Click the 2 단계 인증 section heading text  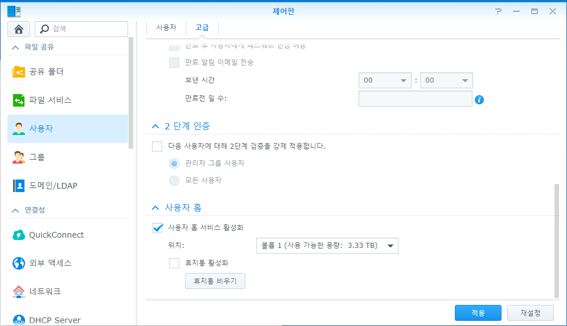click(x=187, y=126)
